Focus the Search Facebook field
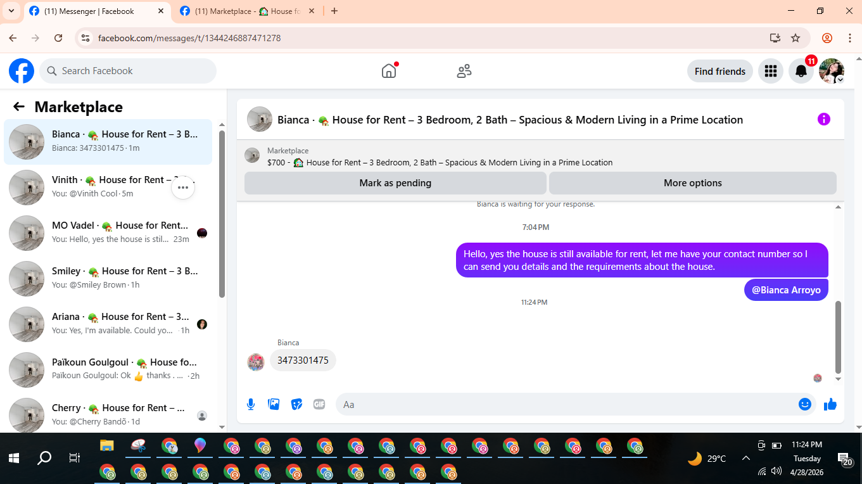This screenshot has width=862, height=484. 128,71
